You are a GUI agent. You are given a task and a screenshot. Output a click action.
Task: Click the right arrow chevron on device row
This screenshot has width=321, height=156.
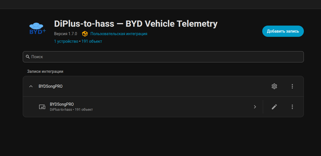pyautogui.click(x=255, y=107)
